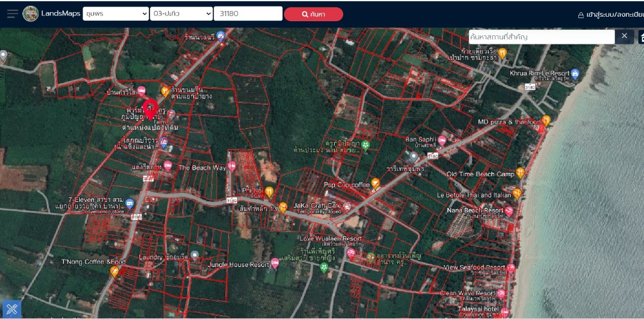Image resolution: width=644 pixels, height=319 pixels.
Task: Click the Jungle House Resort pin
Action: coord(275,263)
